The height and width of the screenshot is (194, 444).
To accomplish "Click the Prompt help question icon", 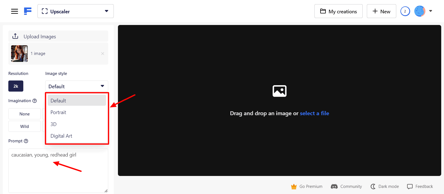I will click(26, 141).
